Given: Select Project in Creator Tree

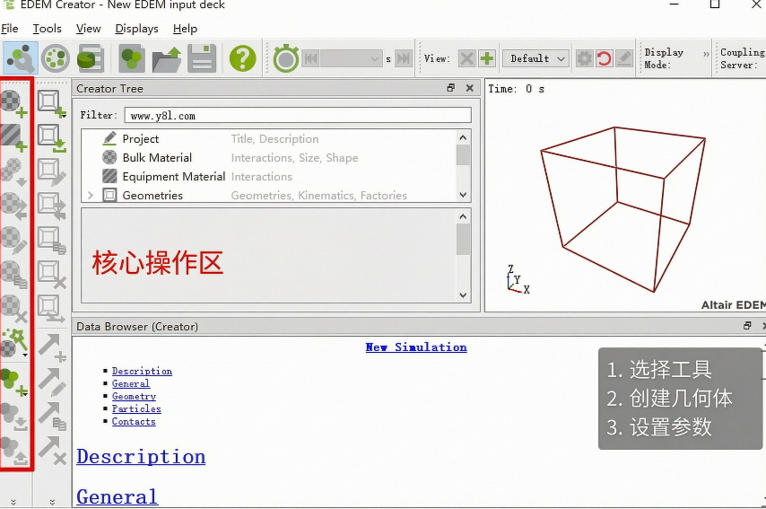Looking at the screenshot, I should coord(141,139).
